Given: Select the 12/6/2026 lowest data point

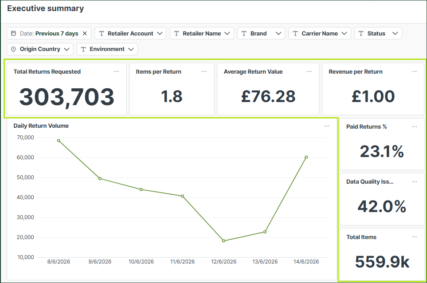Looking at the screenshot, I should pyautogui.click(x=223, y=241).
